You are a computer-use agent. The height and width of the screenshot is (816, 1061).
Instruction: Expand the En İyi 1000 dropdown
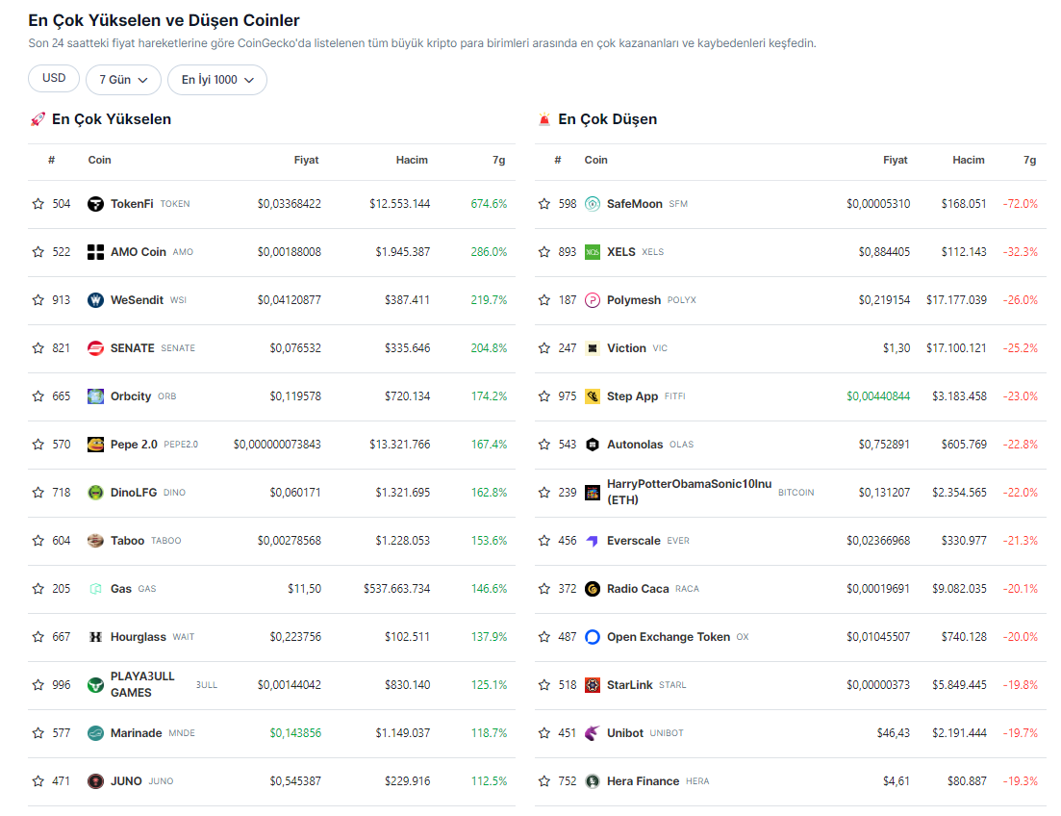pos(217,80)
